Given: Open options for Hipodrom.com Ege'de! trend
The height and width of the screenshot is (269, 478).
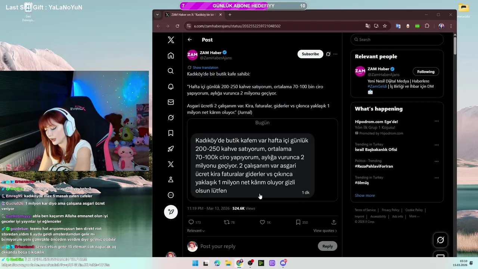Looking at the screenshot, I should click(x=437, y=121).
